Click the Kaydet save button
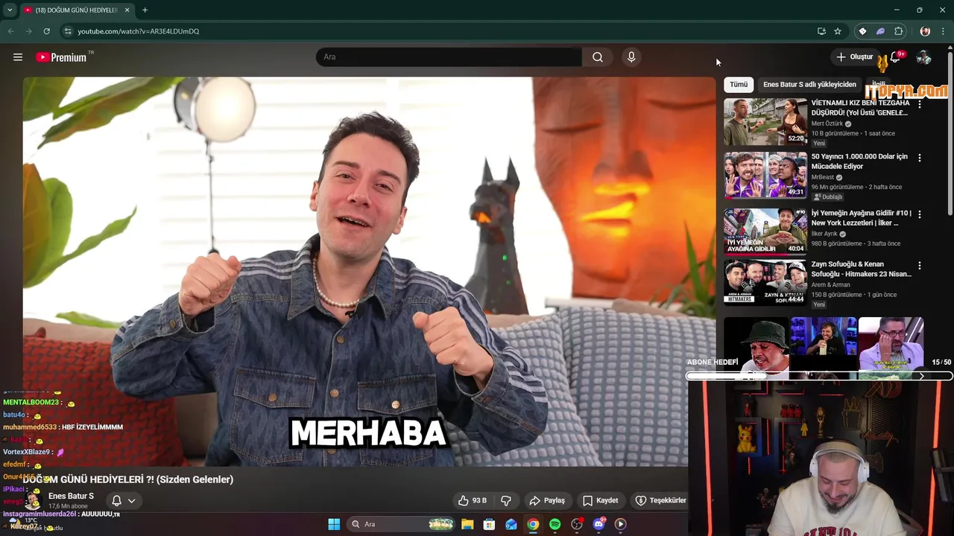 click(601, 500)
